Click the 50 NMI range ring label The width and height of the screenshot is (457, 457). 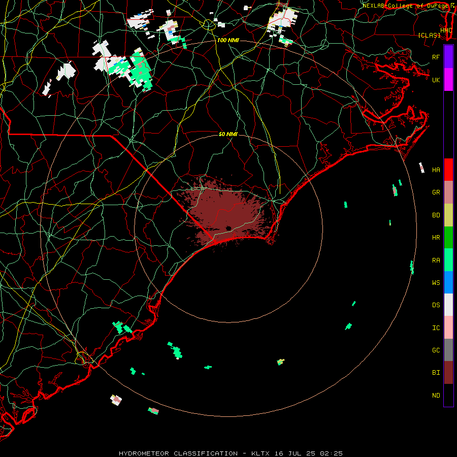(228, 134)
